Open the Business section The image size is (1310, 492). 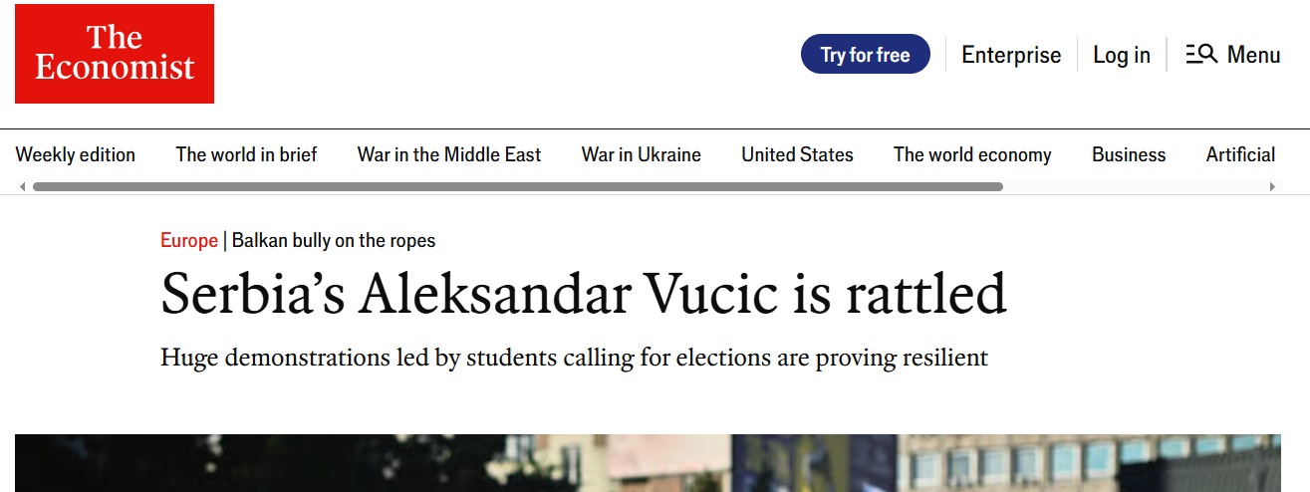click(1129, 154)
